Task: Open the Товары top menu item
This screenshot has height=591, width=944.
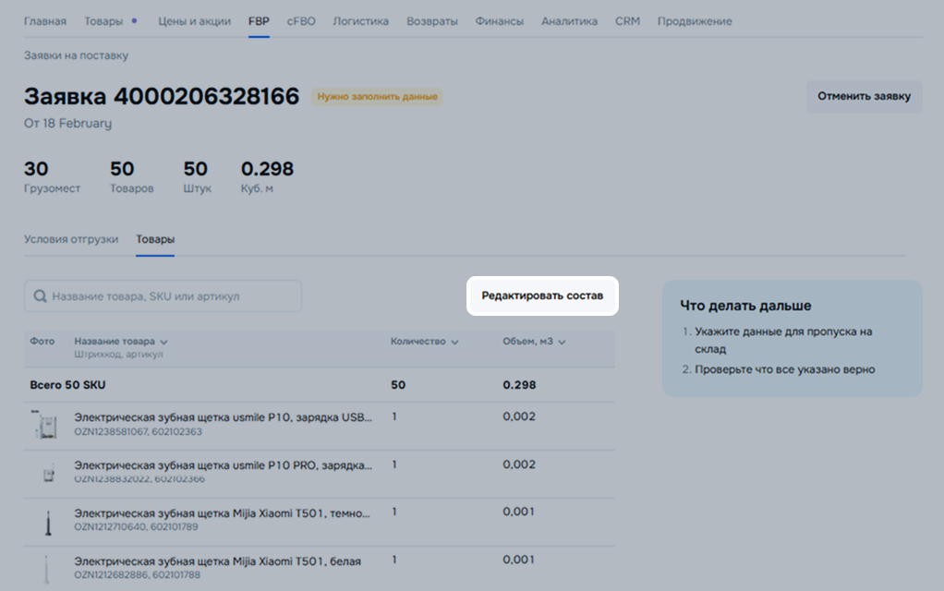Action: [103, 21]
